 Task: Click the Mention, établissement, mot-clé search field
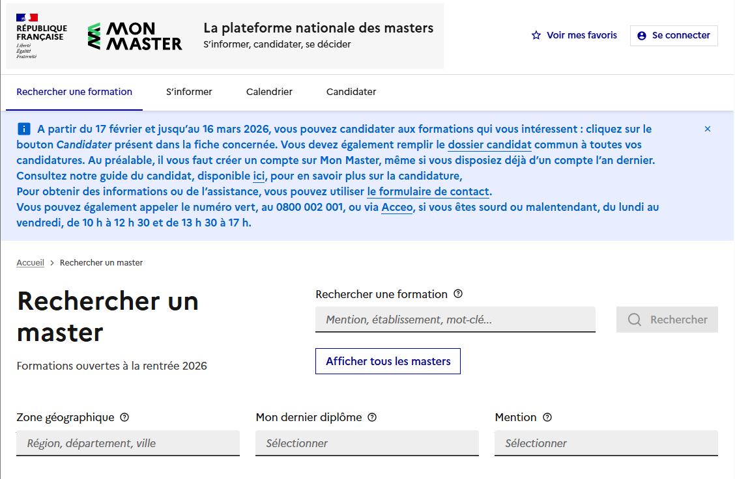455,320
